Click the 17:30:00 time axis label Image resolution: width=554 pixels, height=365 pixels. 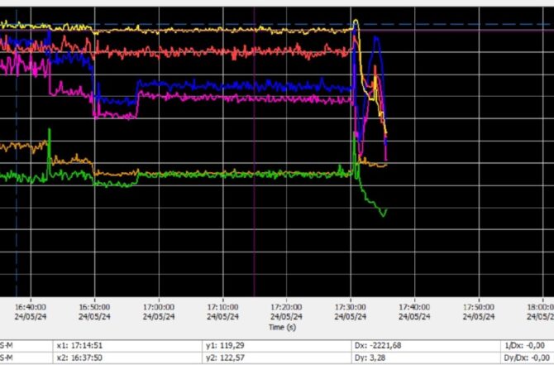pyautogui.click(x=351, y=311)
